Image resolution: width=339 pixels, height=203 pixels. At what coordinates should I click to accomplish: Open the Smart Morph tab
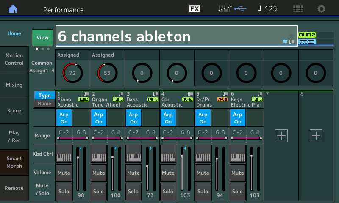14,162
